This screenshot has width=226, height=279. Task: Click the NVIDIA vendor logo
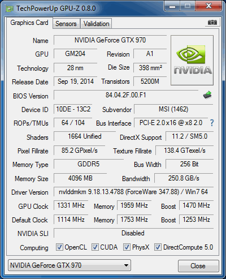[x=192, y=60]
